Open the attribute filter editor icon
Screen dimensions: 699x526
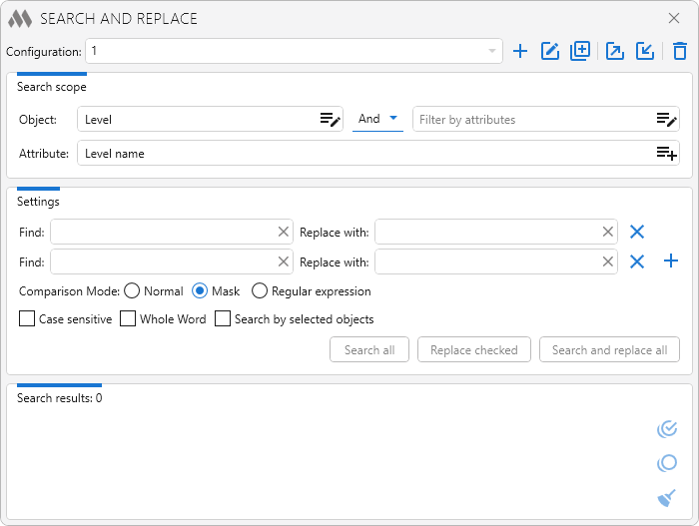(666, 120)
